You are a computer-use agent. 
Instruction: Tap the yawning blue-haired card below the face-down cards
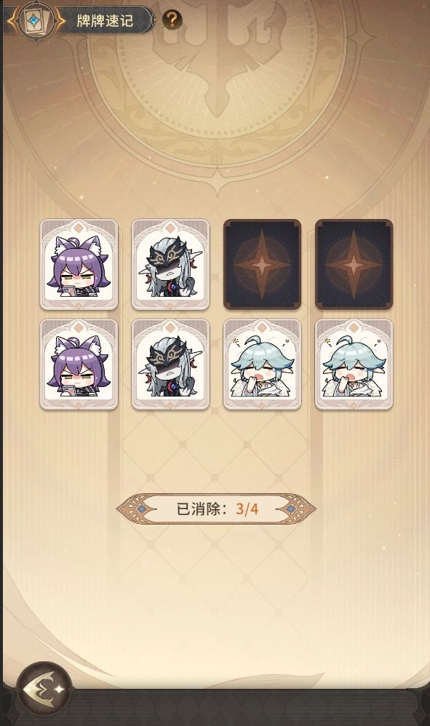(x=262, y=364)
